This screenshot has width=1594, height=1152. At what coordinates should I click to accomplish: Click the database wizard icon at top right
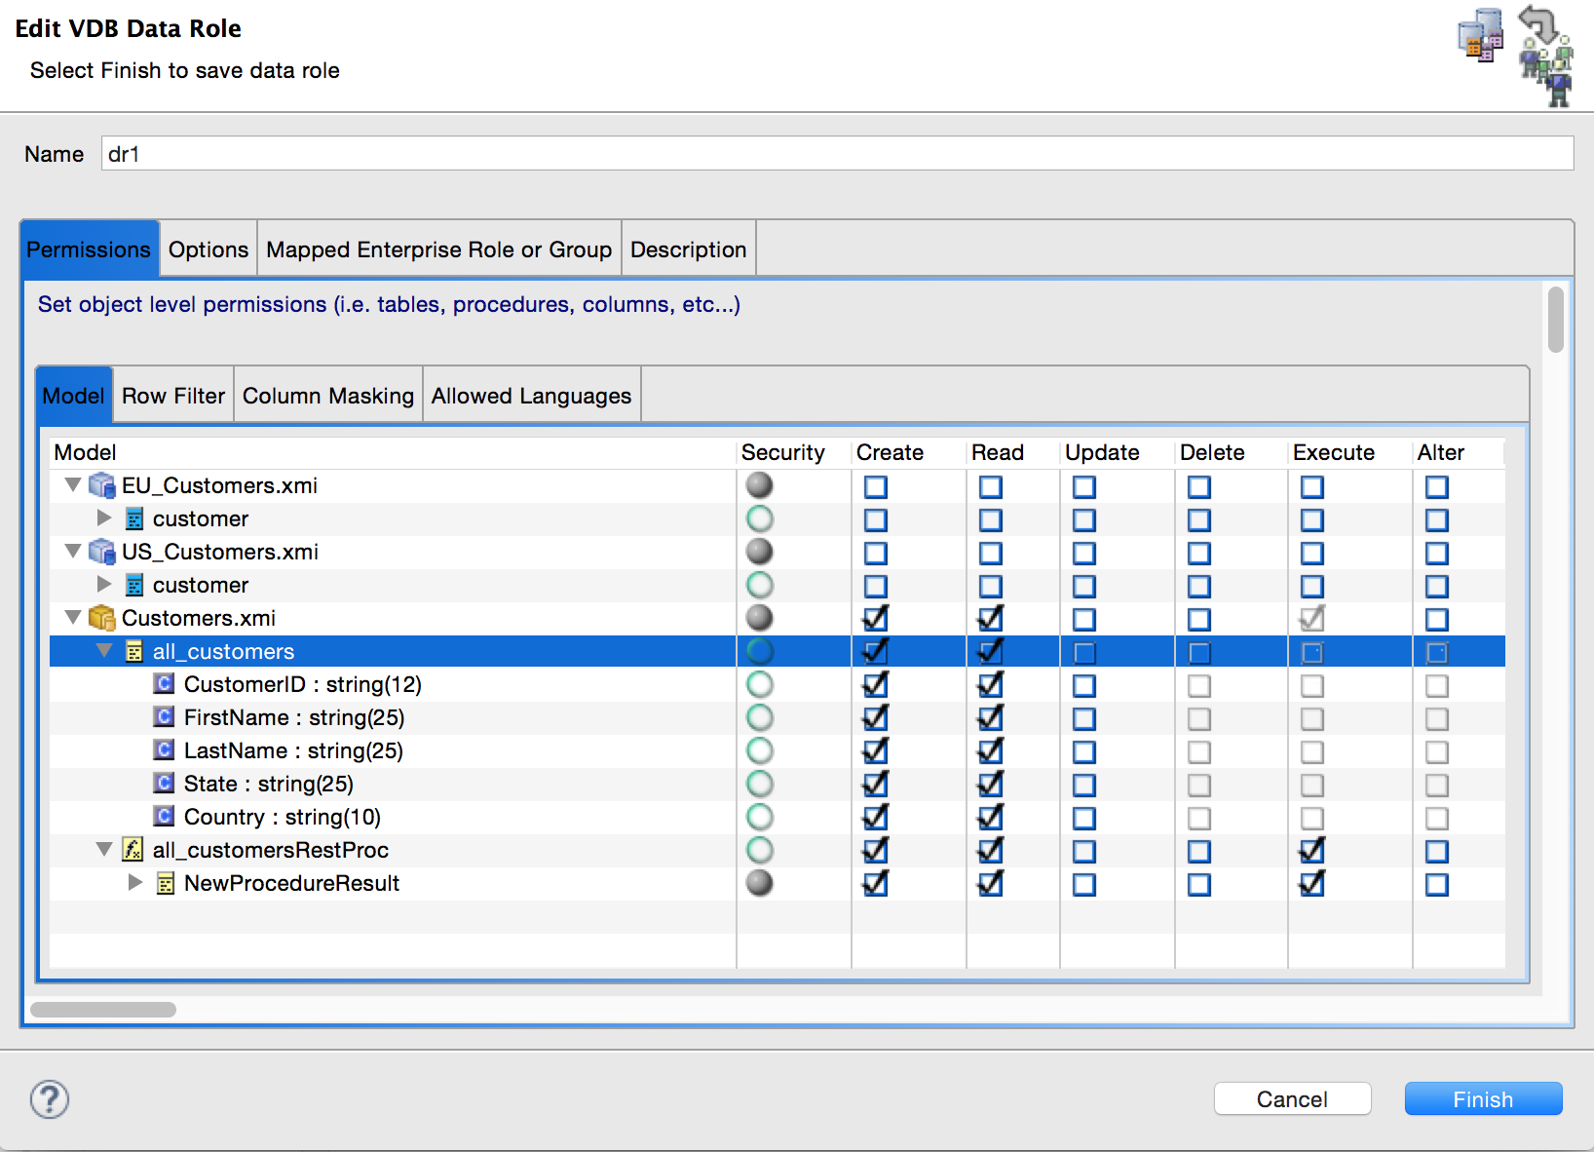click(1480, 39)
